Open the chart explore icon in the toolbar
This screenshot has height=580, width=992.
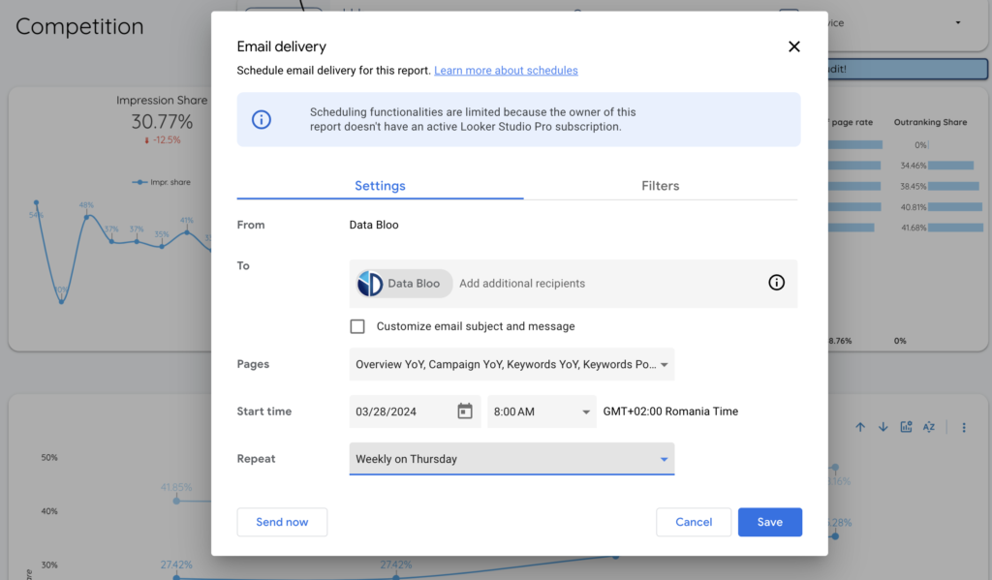point(906,425)
